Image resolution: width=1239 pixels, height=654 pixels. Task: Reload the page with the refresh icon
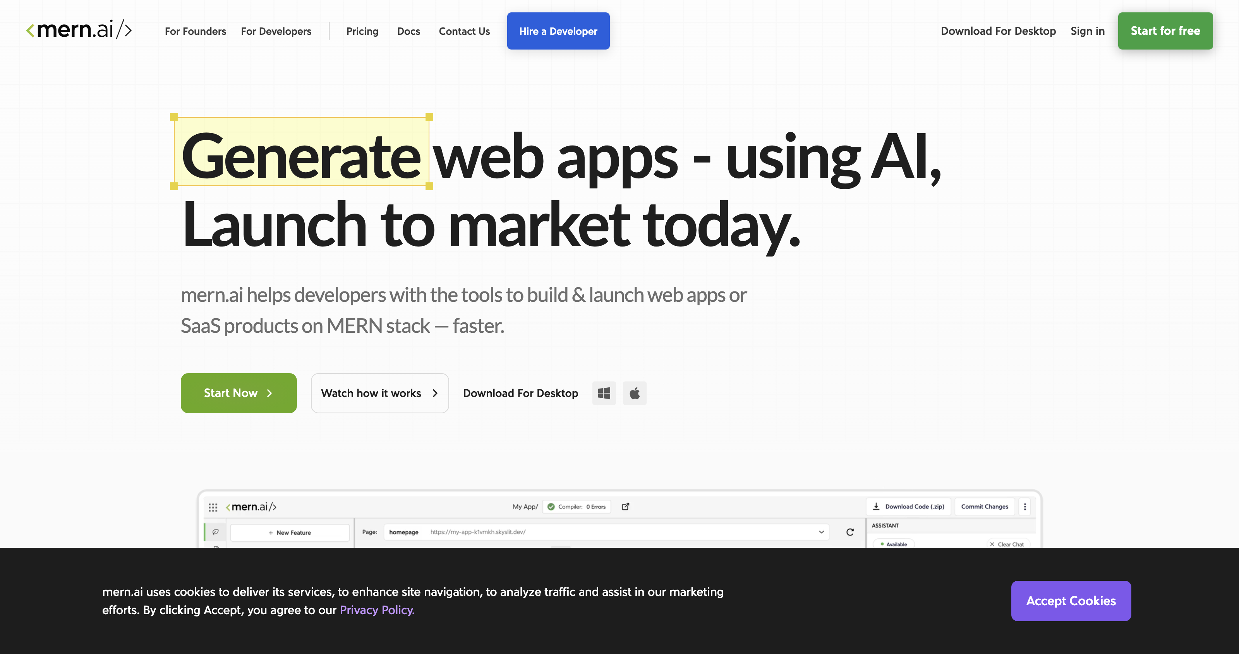850,532
